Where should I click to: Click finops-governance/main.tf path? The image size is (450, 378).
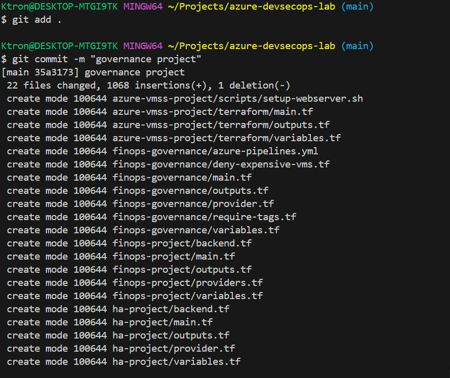point(182,178)
